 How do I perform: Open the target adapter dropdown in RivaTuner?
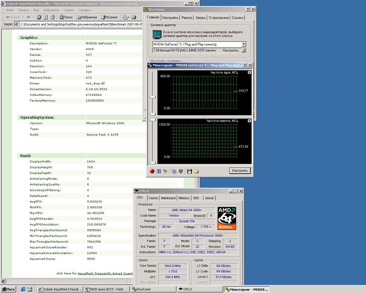(x=244, y=44)
